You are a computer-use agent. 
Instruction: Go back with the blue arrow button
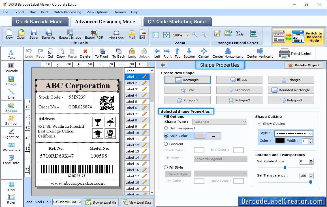pyautogui.click(x=163, y=65)
